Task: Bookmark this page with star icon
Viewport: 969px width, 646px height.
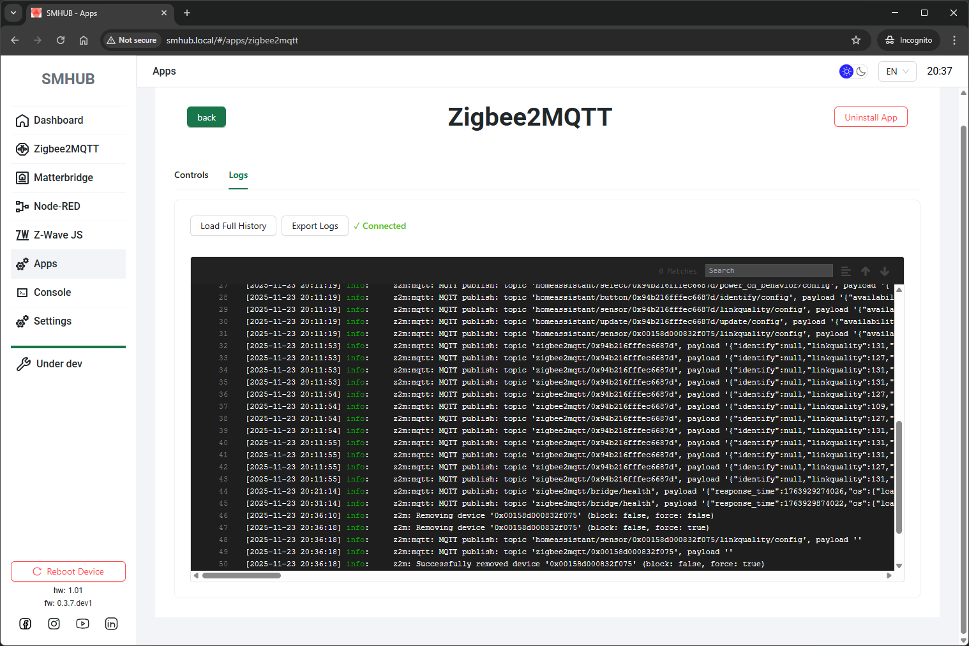Action: coord(856,40)
